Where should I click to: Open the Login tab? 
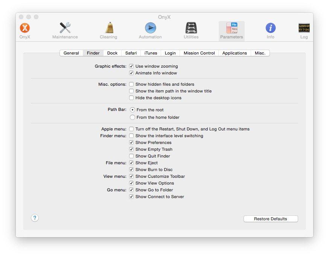(x=170, y=53)
